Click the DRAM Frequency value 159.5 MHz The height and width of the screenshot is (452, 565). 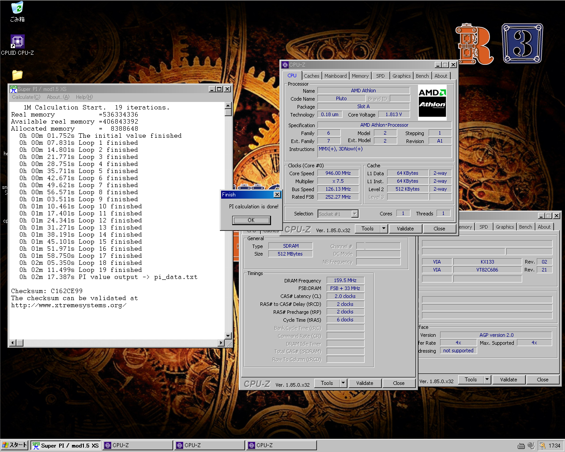(345, 280)
